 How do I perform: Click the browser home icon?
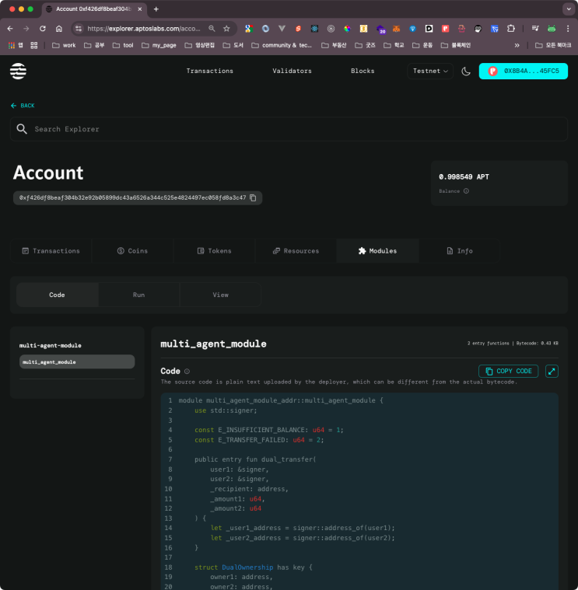(x=59, y=29)
